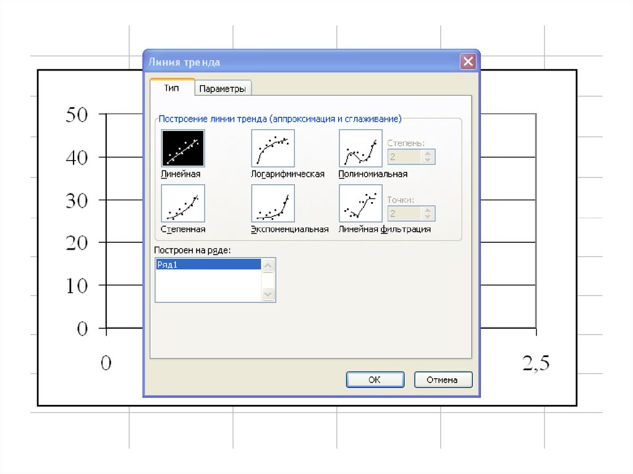This screenshot has width=633, height=474.
Task: Select the Linear trendline type icon
Action: [182, 148]
